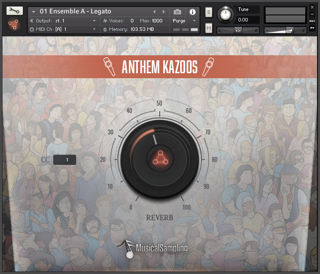Click the CC number field showing 1

click(65, 160)
